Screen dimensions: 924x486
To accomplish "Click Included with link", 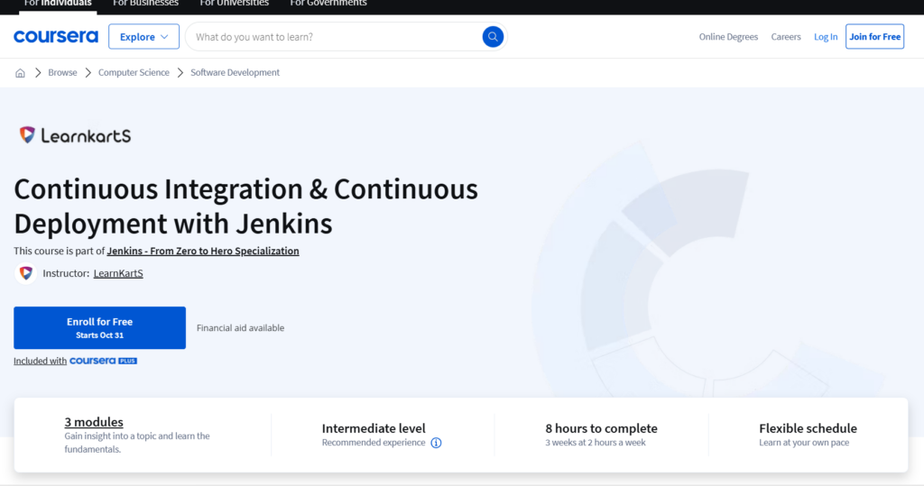I will 40,361.
